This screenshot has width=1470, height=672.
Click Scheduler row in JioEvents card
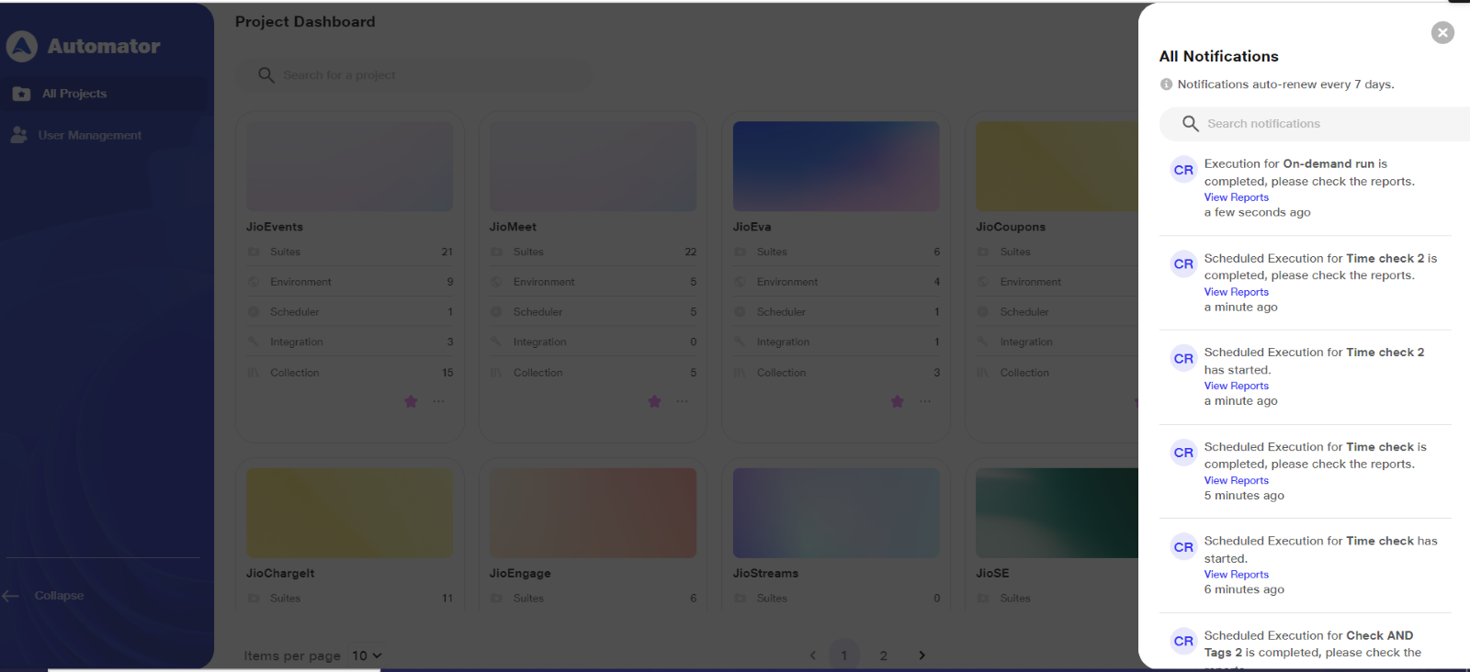point(350,312)
